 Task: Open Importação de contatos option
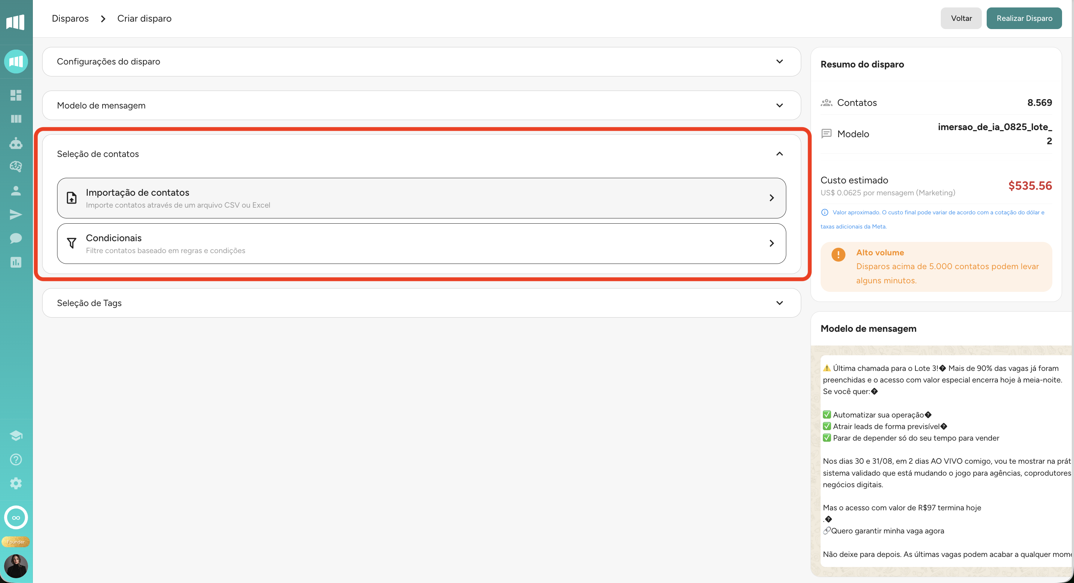pos(421,198)
